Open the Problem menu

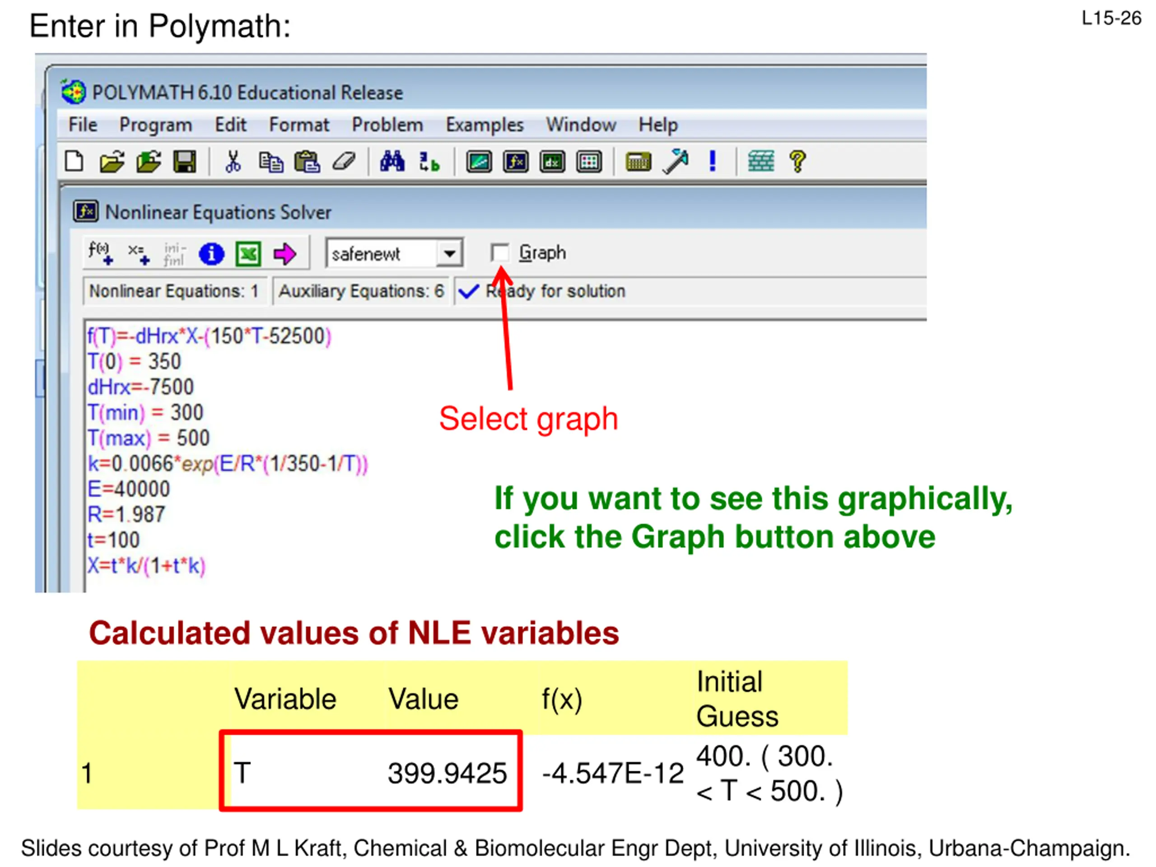pyautogui.click(x=387, y=125)
